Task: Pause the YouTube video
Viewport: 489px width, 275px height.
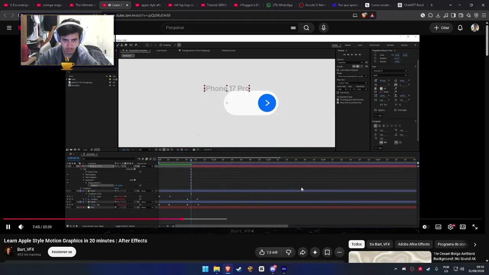Action: tap(8, 227)
